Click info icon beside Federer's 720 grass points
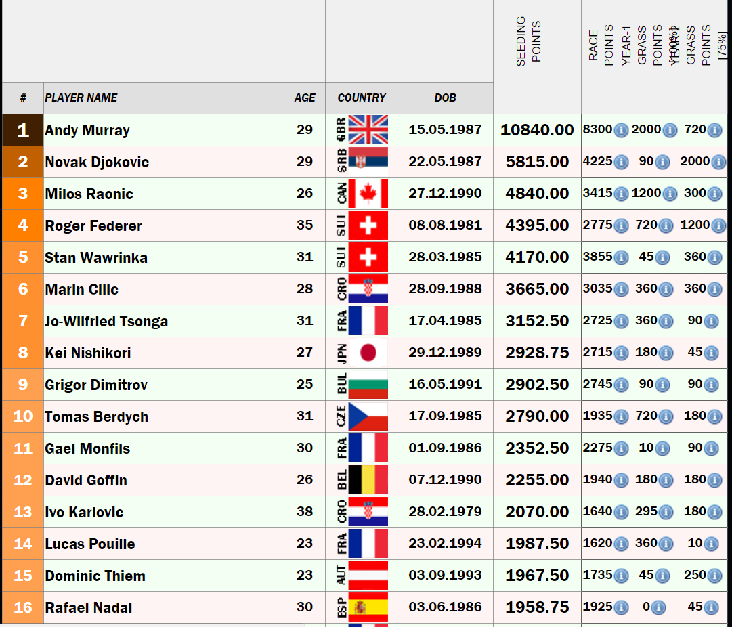The image size is (732, 627). (x=665, y=225)
